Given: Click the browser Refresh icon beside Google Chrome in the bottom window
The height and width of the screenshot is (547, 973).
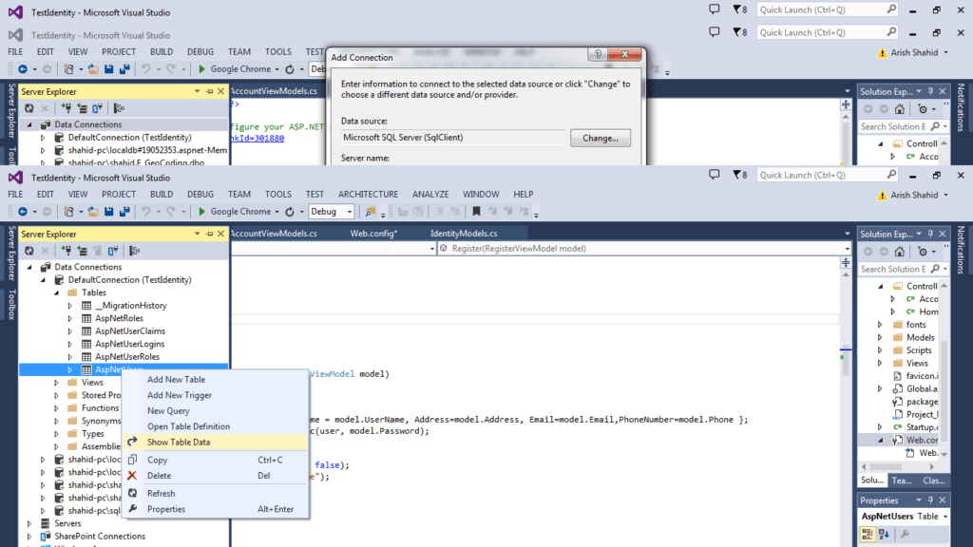Looking at the screenshot, I should 290,212.
